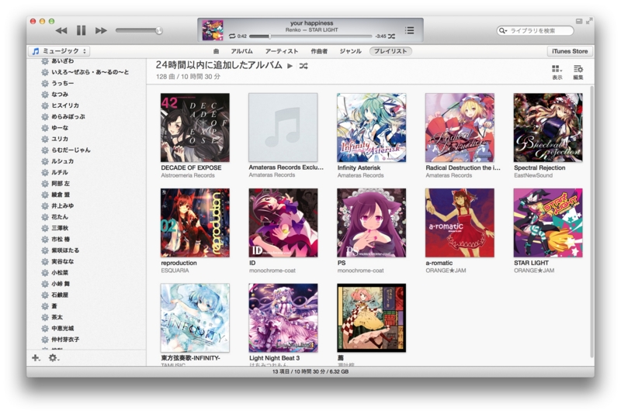Open the Infinity Asterisk album cover
621x414 pixels.
tap(371, 127)
